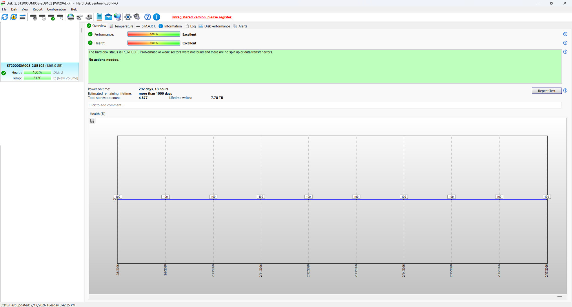
Task: Click the Unregistered version register link
Action: point(202,17)
